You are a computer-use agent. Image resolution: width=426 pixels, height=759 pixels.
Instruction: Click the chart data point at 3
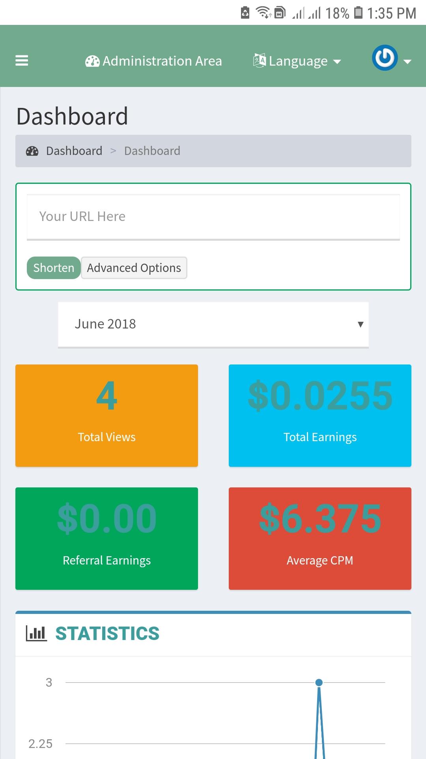[x=319, y=682]
